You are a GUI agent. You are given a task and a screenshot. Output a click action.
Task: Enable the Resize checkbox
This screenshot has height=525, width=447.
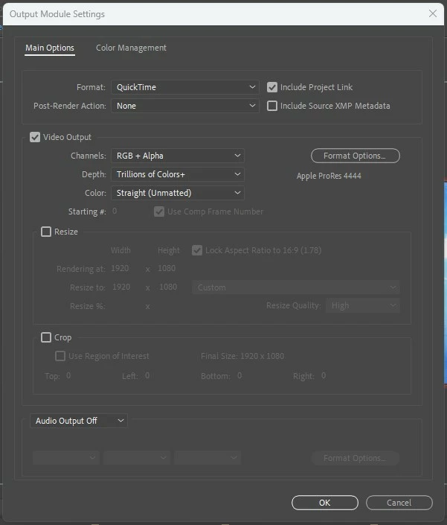[x=46, y=232]
